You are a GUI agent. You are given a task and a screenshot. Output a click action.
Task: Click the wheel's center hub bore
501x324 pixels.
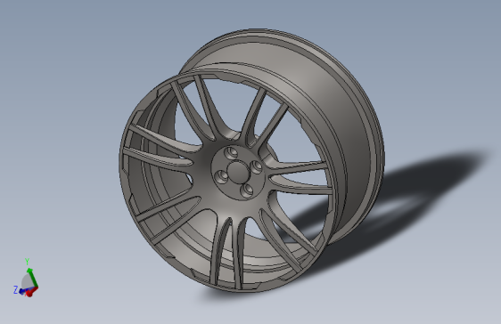(x=238, y=172)
